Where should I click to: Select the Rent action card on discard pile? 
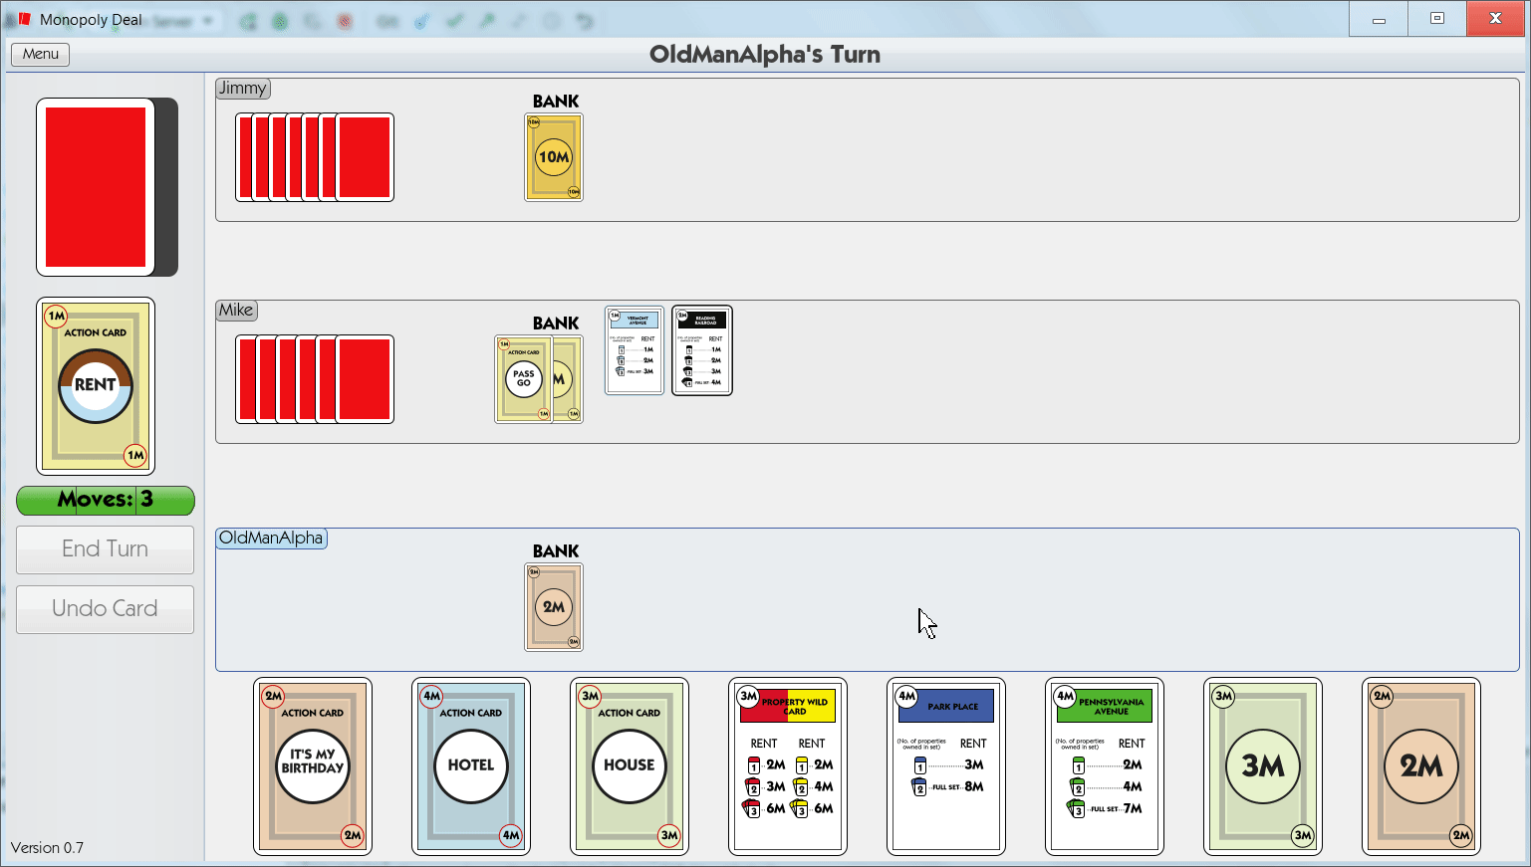96,386
